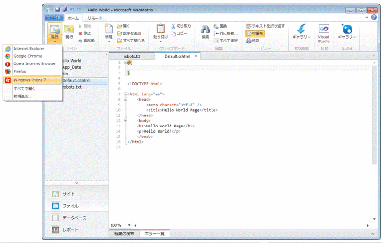Collapse code fold at line 1
The height and width of the screenshot is (243, 382).
point(125,63)
